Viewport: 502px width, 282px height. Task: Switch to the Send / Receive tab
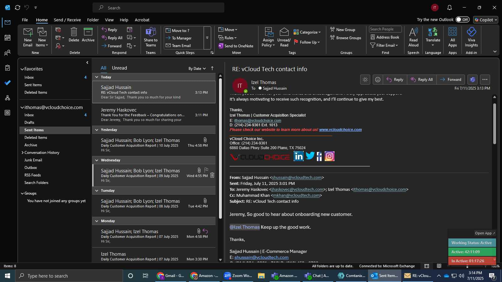point(67,20)
